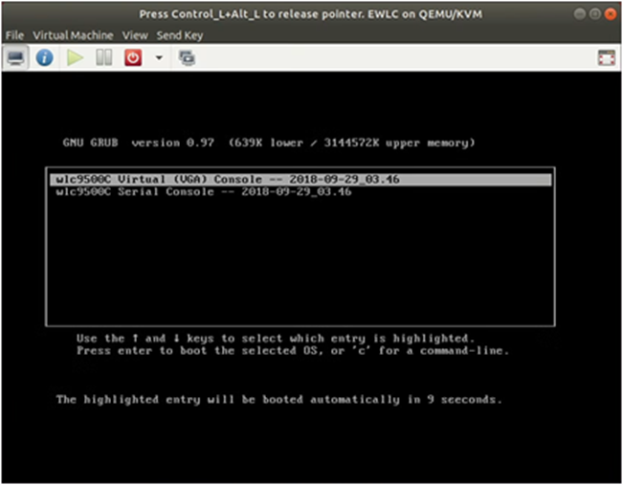The image size is (623, 485).
Task: Minimize the EWLC QEMU/KVM window
Action: click(x=580, y=14)
